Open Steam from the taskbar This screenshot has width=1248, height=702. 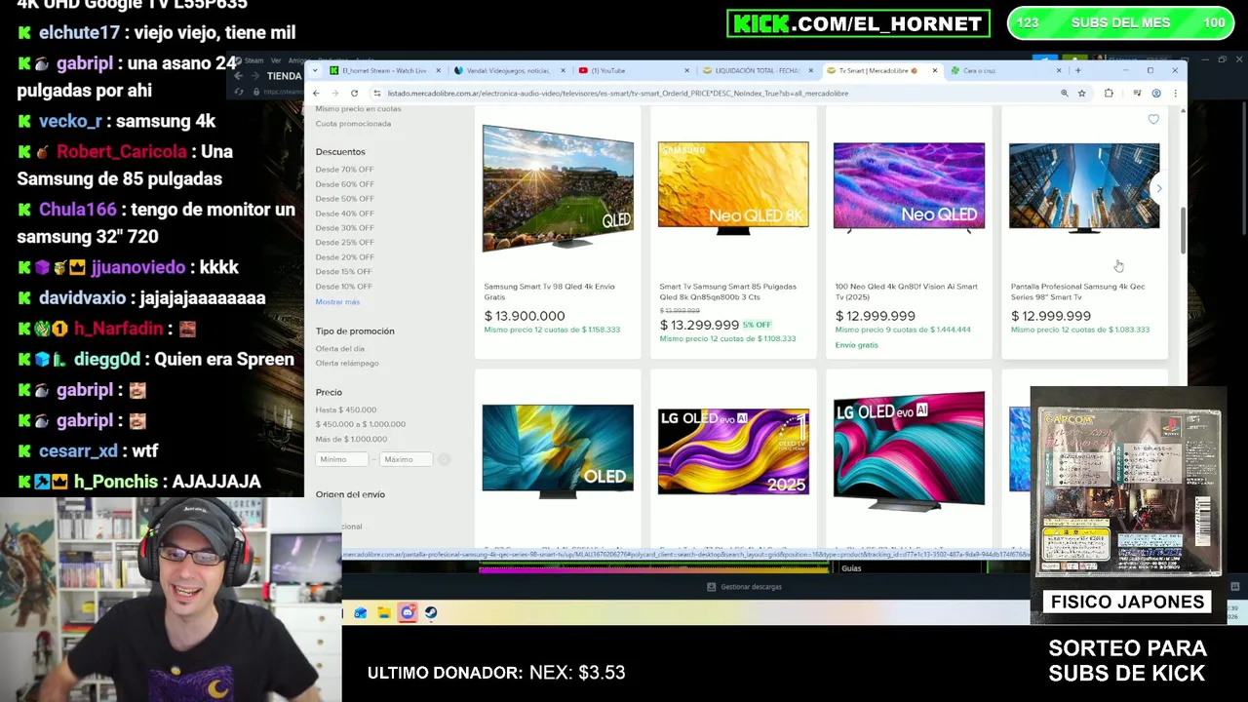coord(431,612)
